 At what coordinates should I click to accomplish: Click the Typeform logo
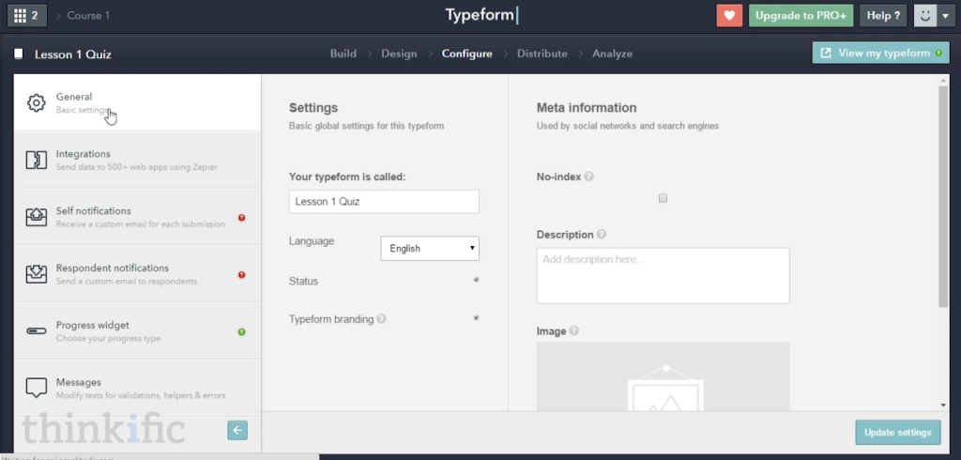(x=481, y=15)
